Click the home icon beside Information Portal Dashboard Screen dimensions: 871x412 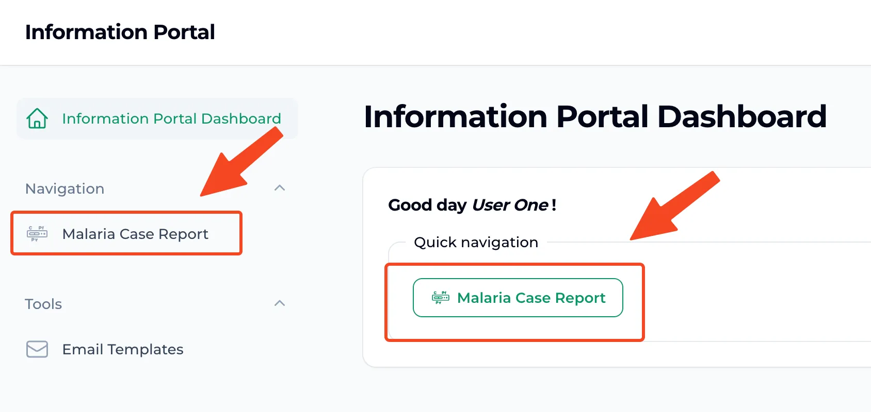(36, 118)
